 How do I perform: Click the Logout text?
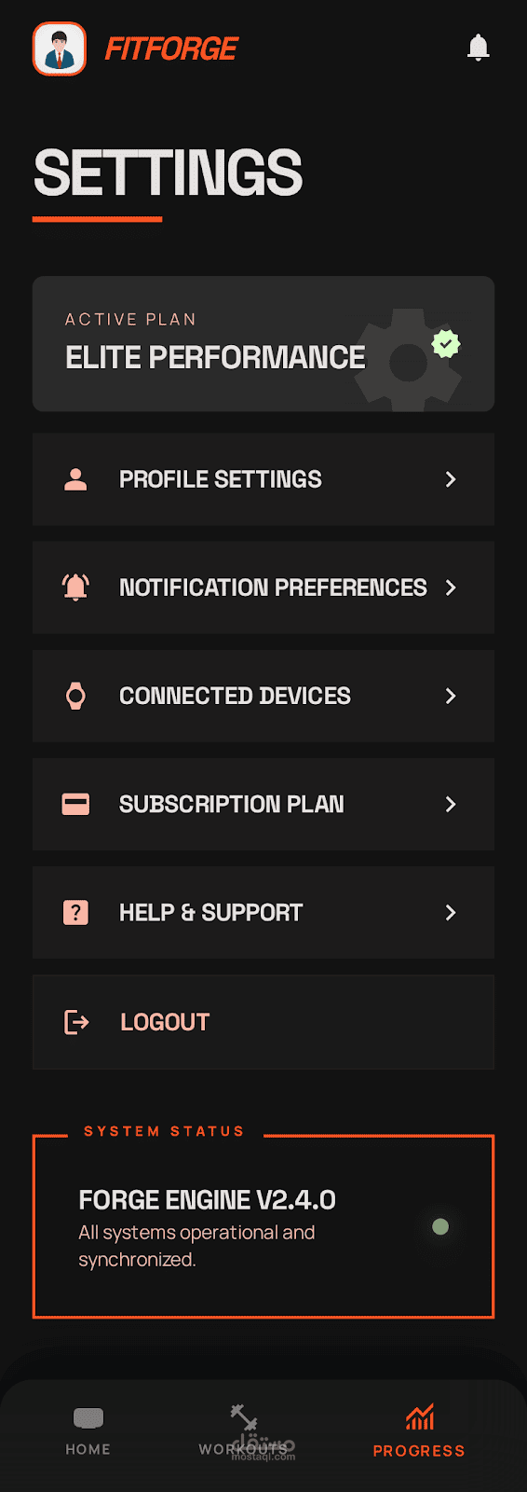(165, 1022)
